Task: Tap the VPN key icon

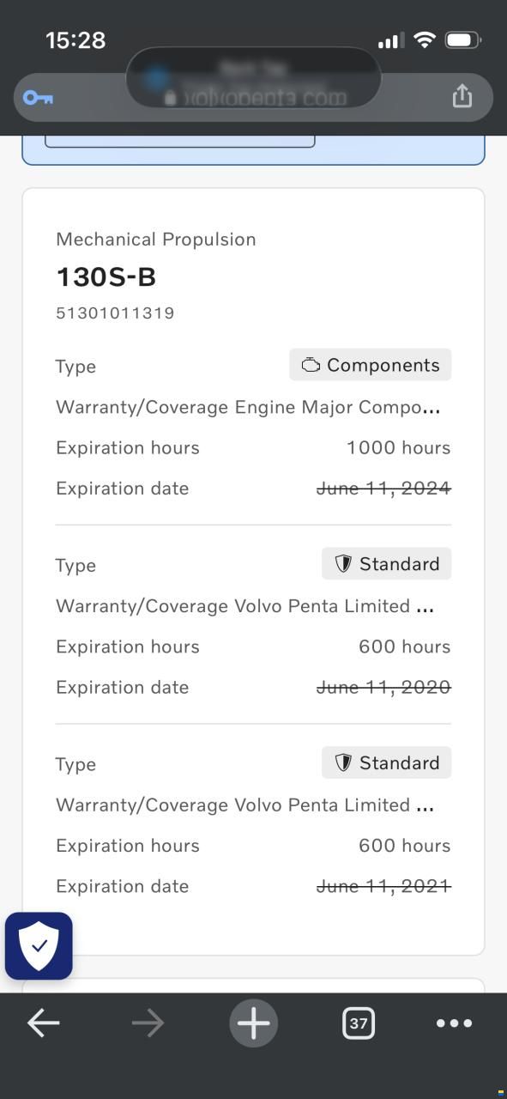Action: click(x=38, y=98)
